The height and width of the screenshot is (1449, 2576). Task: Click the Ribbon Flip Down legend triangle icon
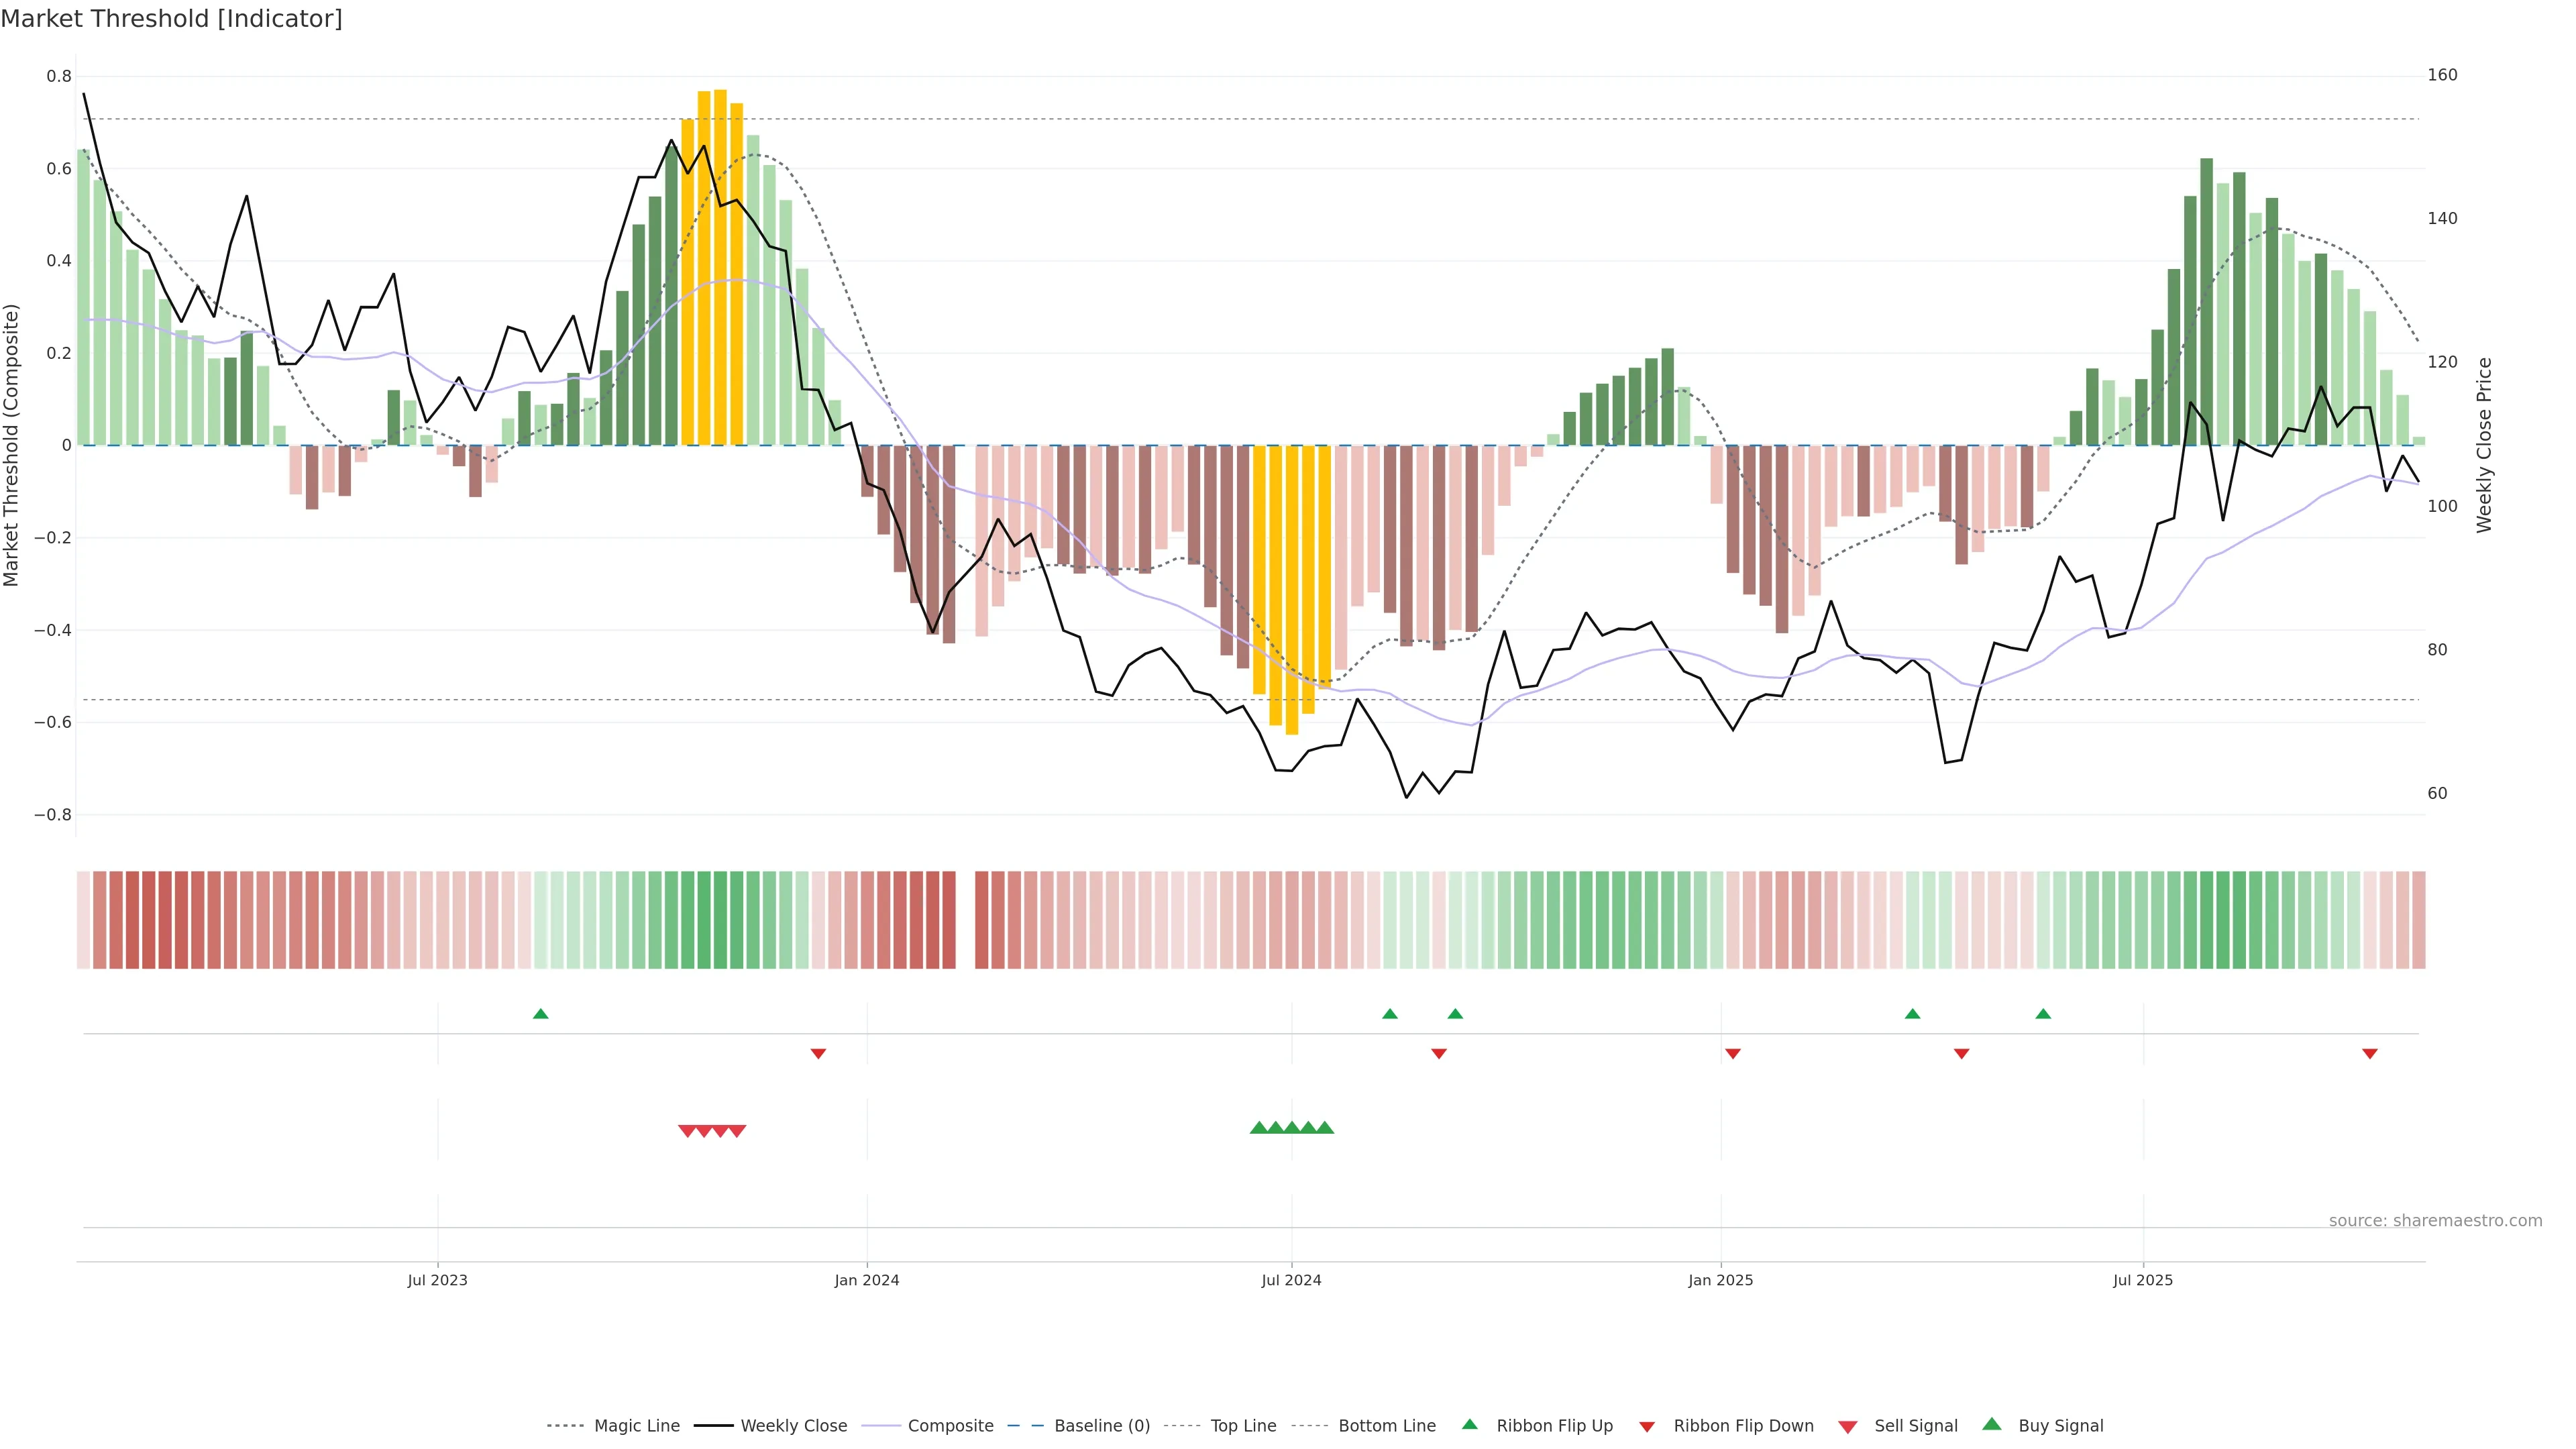(1647, 1427)
